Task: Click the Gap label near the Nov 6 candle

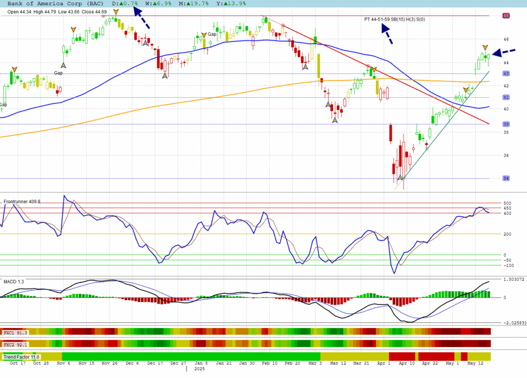Action: pyautogui.click(x=58, y=73)
